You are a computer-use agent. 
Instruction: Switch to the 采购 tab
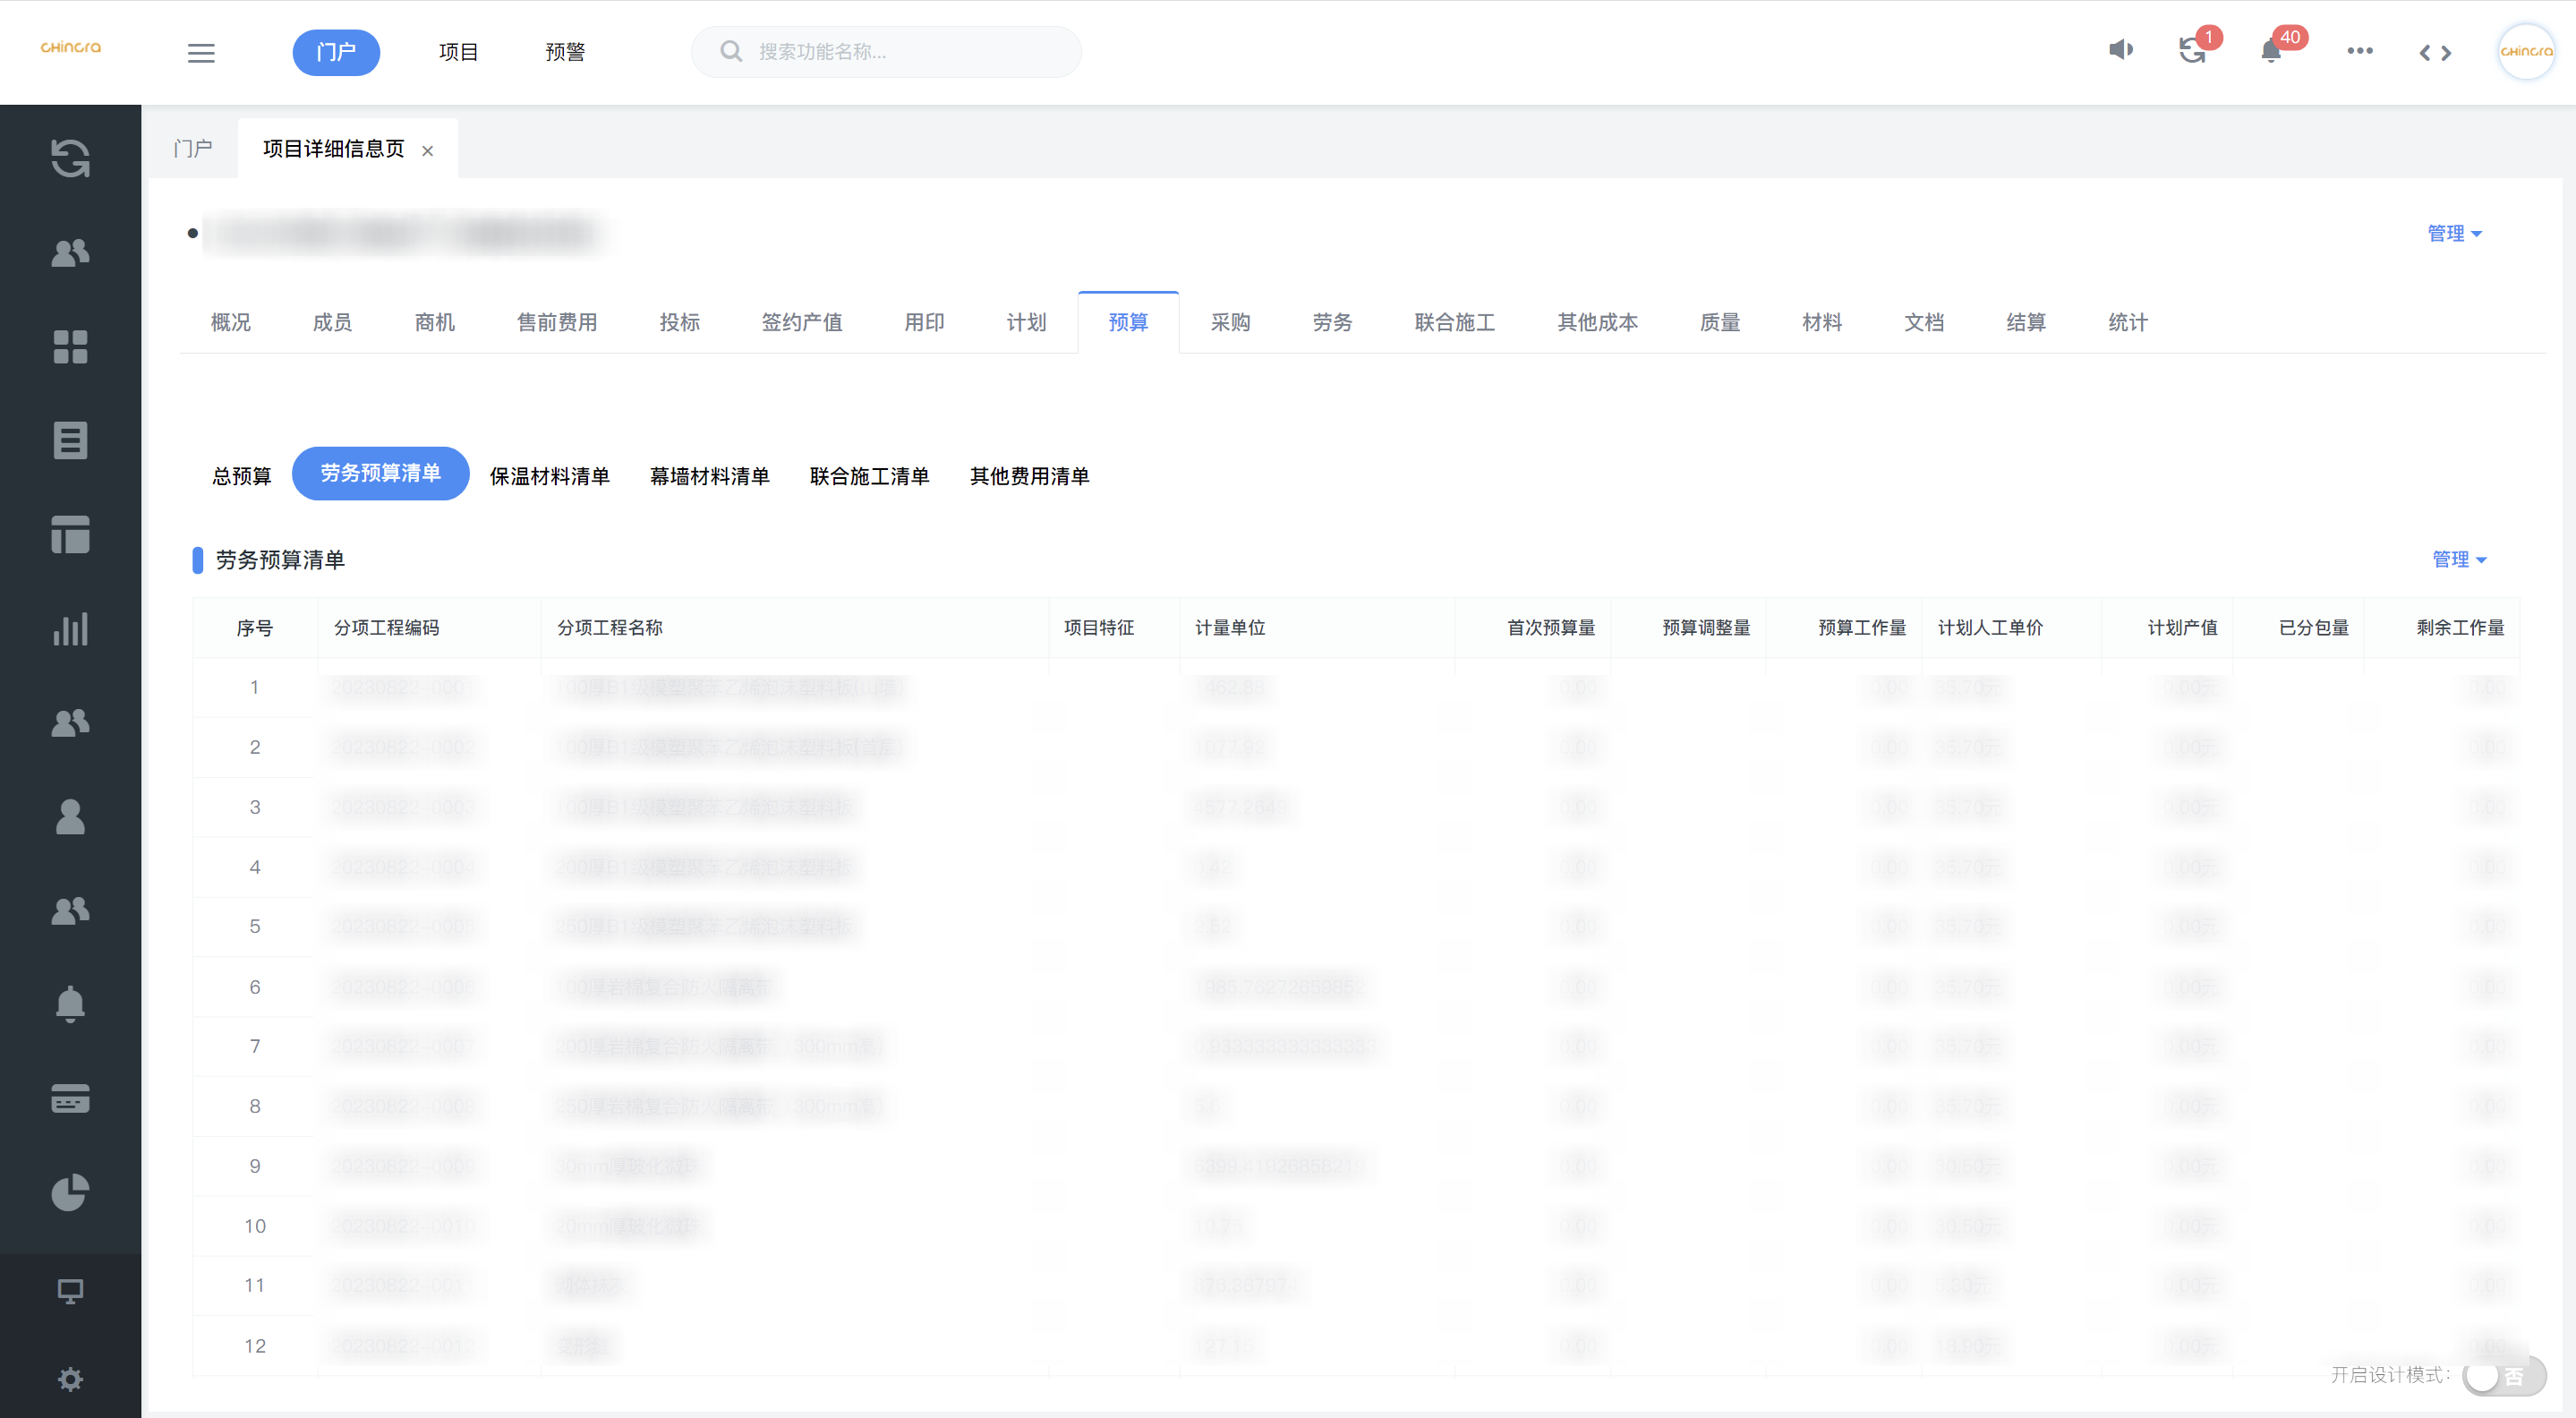click(x=1230, y=322)
